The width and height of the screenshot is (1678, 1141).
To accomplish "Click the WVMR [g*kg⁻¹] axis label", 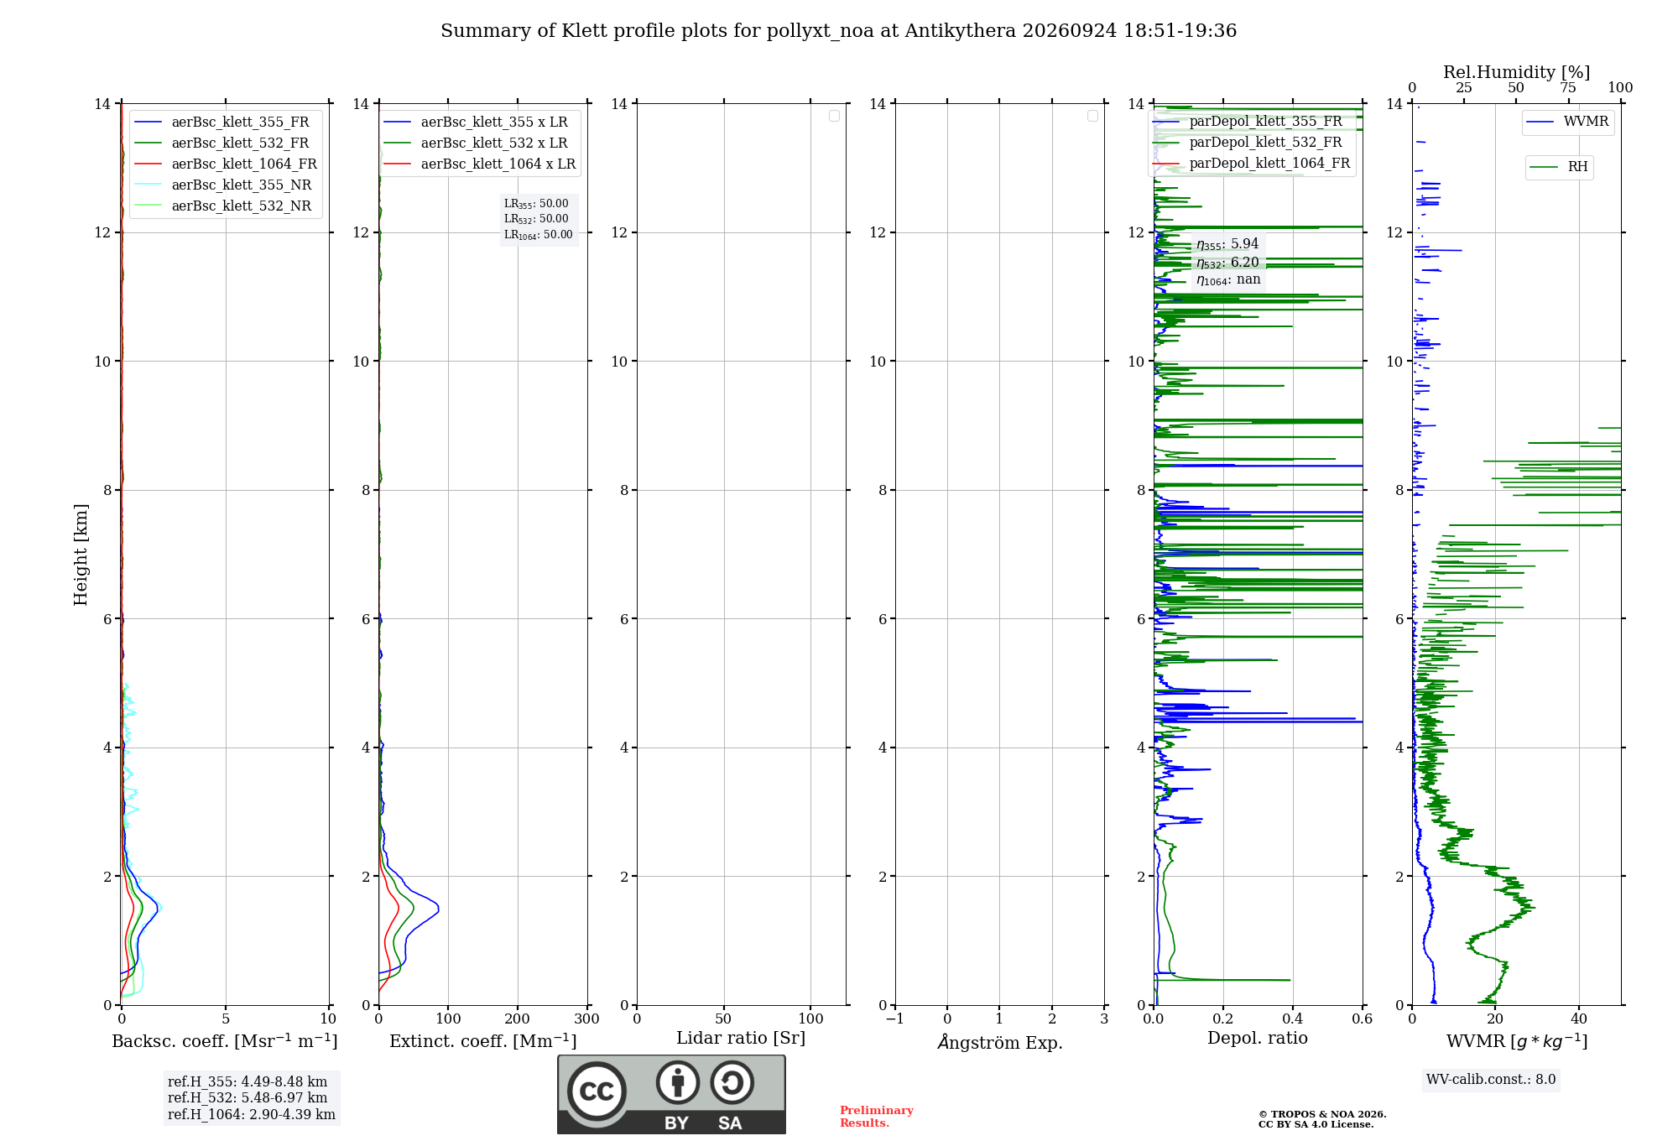I will click(x=1517, y=1041).
